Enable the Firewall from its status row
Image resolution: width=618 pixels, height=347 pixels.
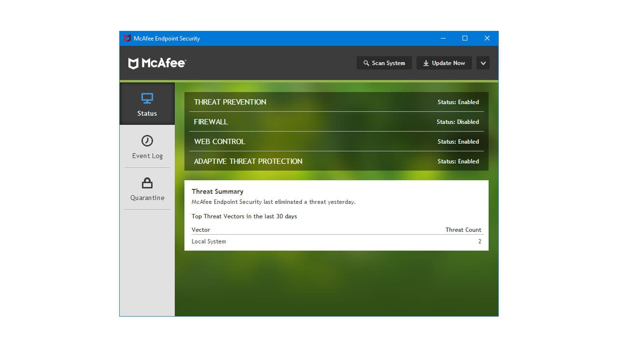tap(336, 121)
